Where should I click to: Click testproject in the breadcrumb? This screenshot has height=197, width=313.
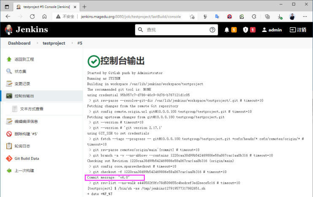tap(54, 43)
